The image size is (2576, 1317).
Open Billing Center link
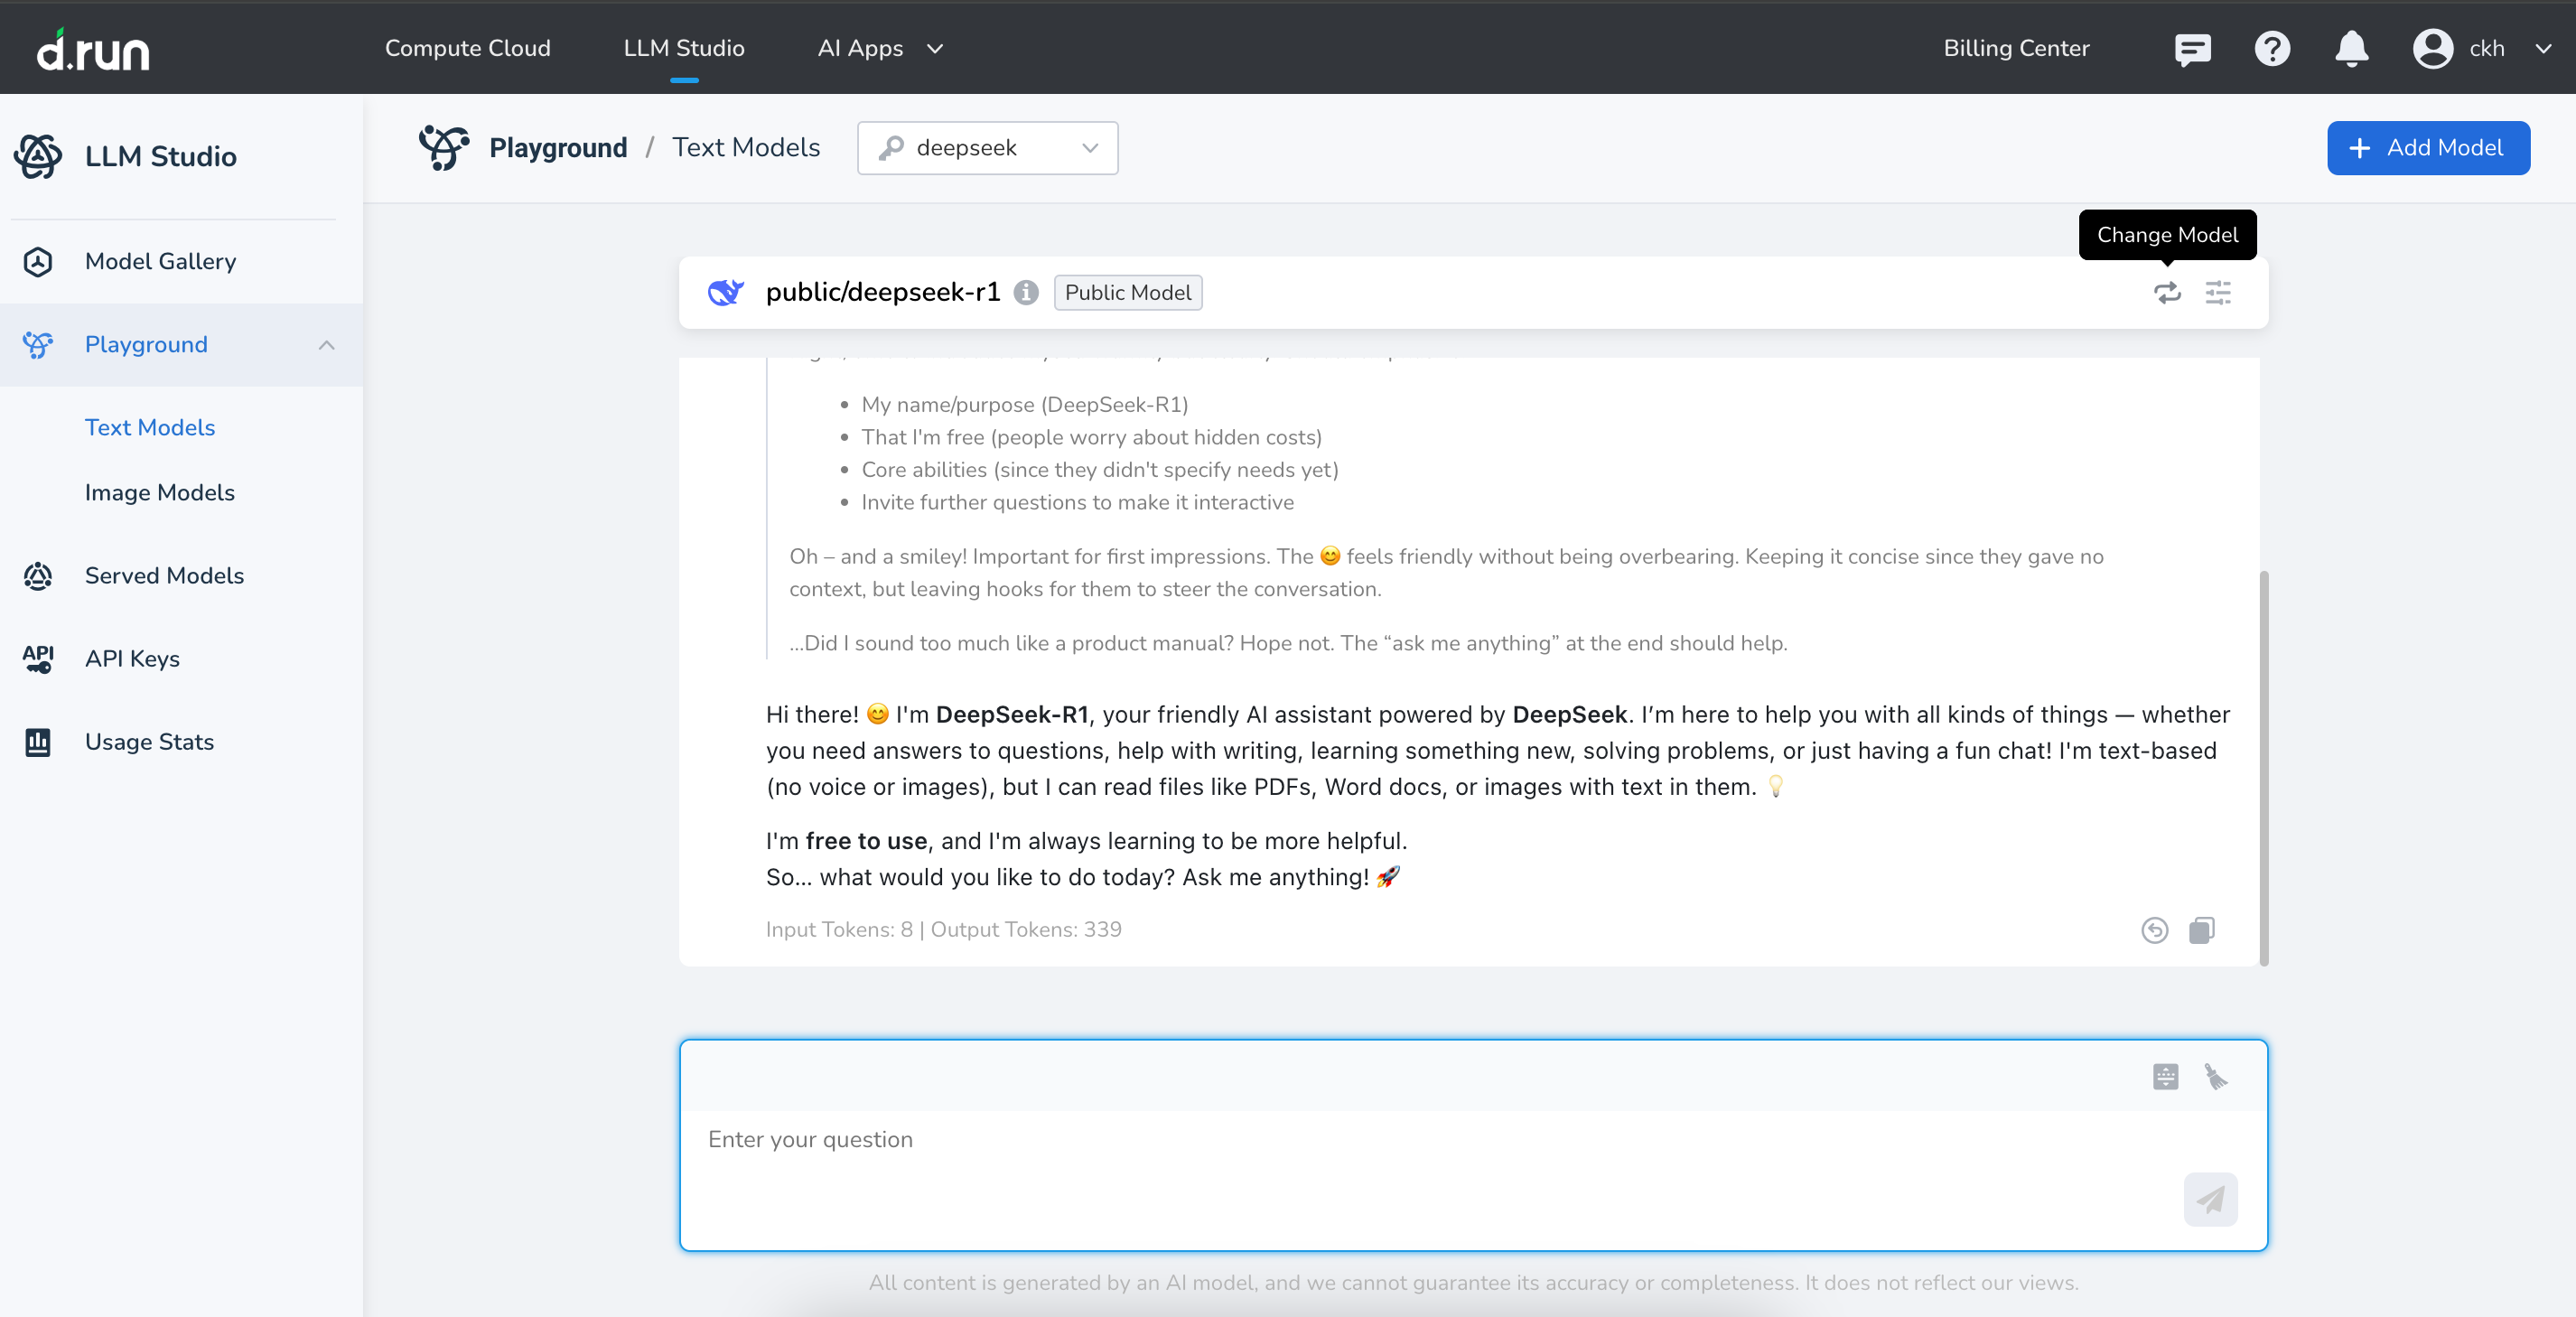(x=2016, y=48)
